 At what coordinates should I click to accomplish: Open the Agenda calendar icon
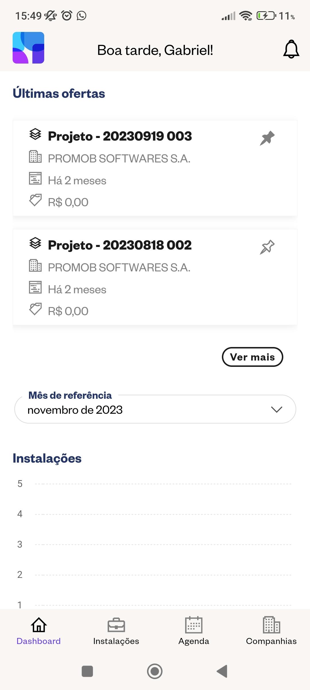(194, 625)
